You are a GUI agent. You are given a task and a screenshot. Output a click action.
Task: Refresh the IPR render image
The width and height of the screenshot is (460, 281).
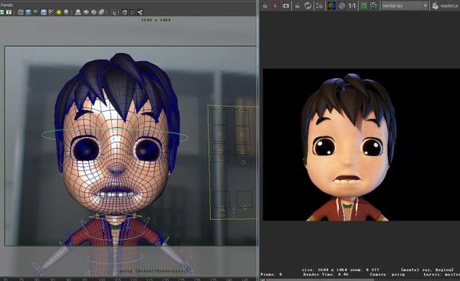[x=307, y=6]
